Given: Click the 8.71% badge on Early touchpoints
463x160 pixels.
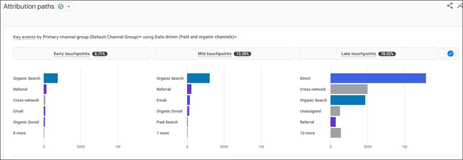Looking at the screenshot, I should [x=100, y=54].
